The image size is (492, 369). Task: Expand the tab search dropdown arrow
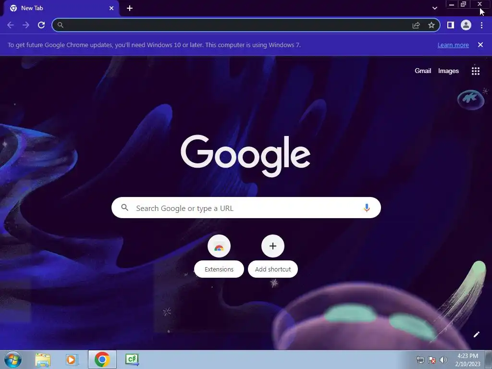coord(434,8)
